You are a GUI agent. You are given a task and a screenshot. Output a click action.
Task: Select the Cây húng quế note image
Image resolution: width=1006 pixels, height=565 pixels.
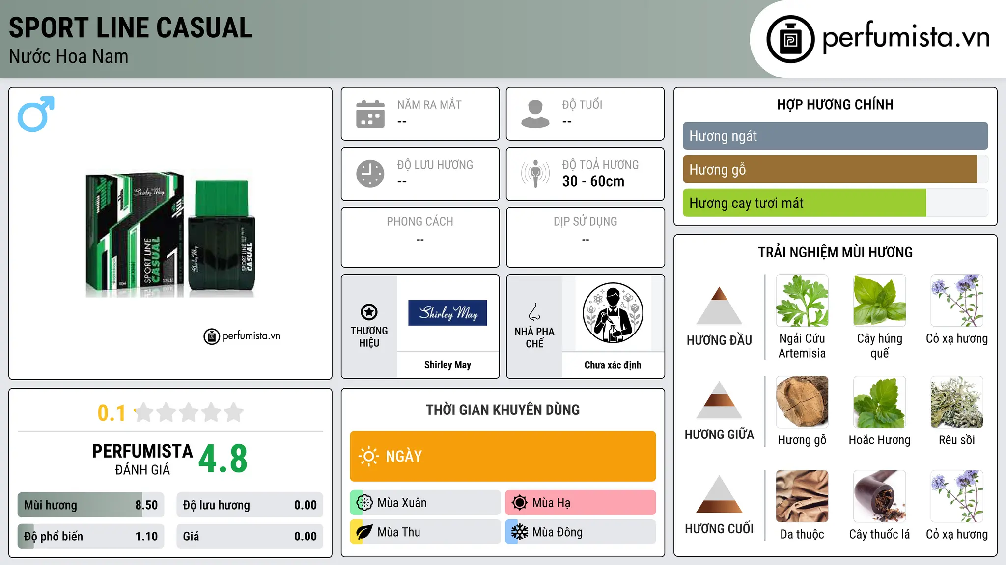click(x=880, y=301)
